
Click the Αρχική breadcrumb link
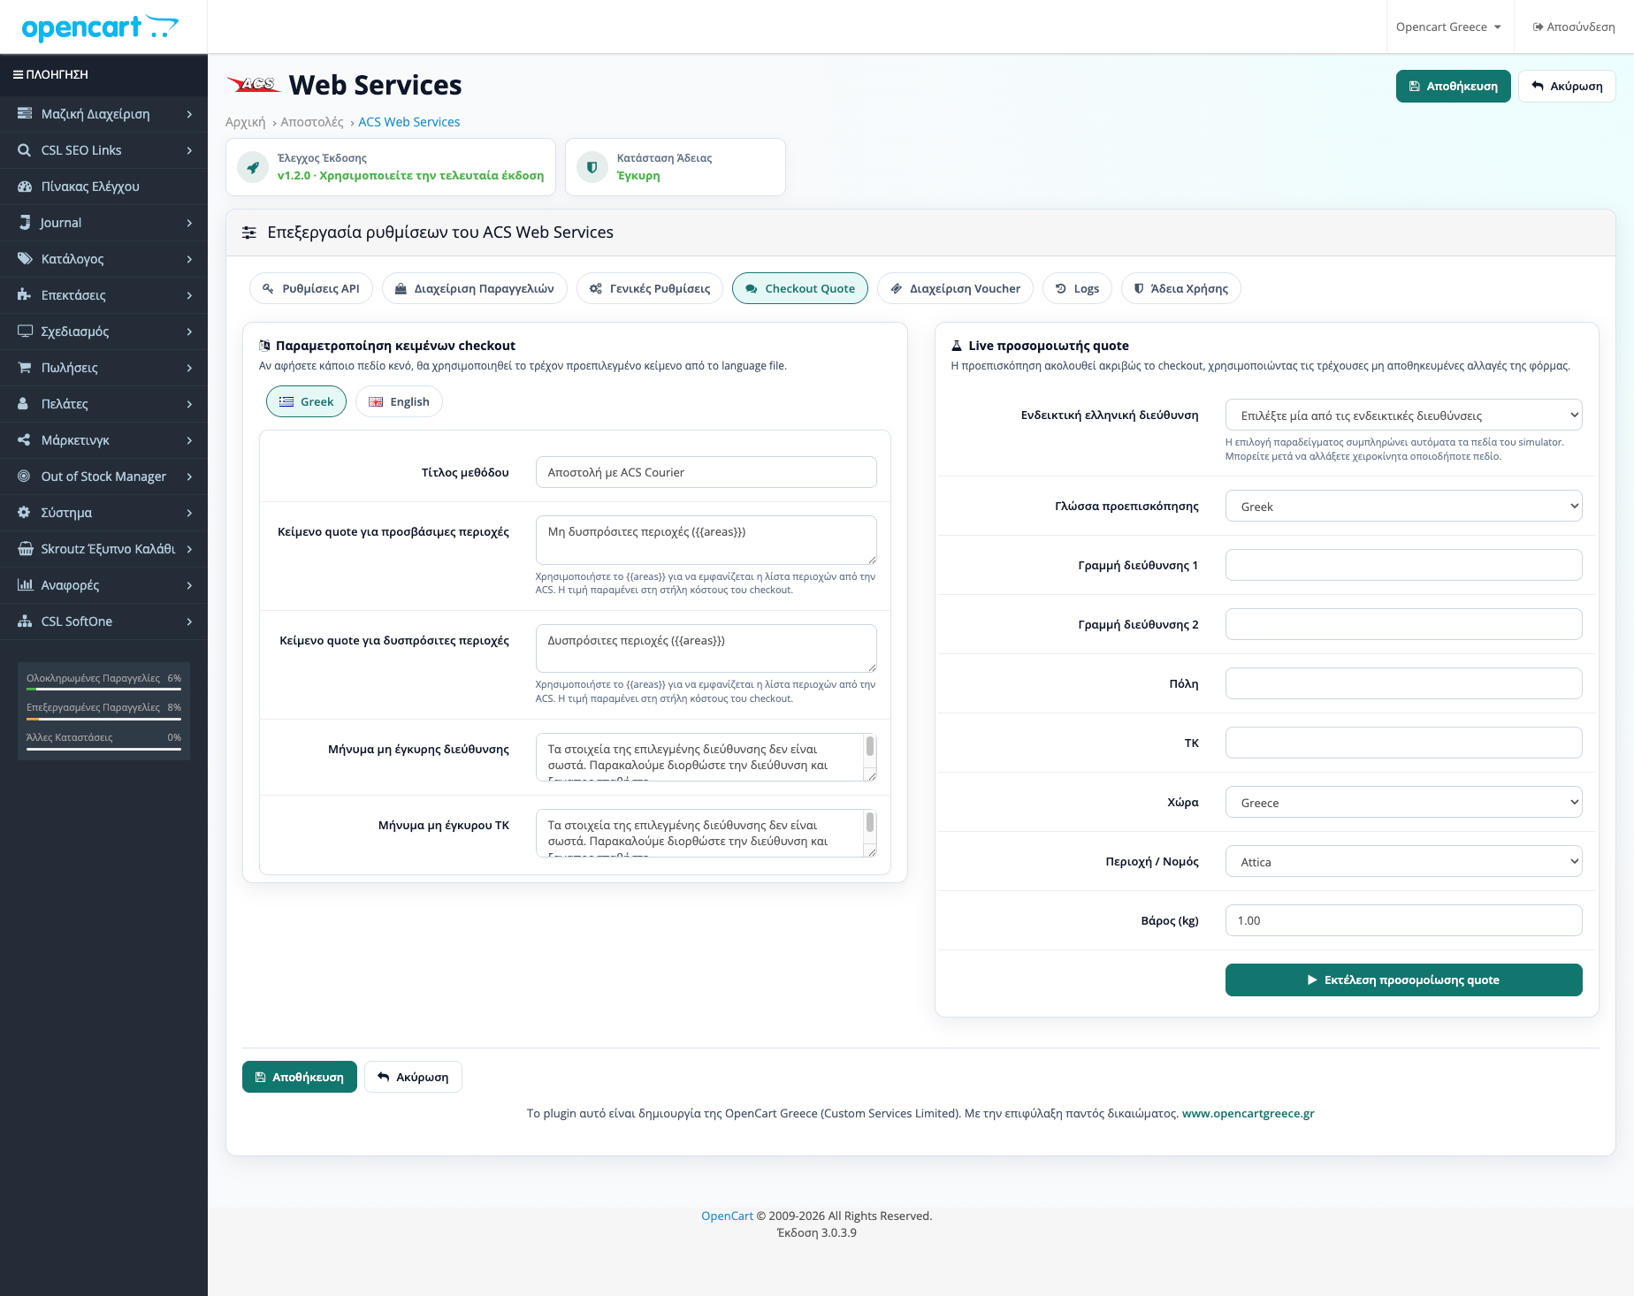click(x=246, y=122)
